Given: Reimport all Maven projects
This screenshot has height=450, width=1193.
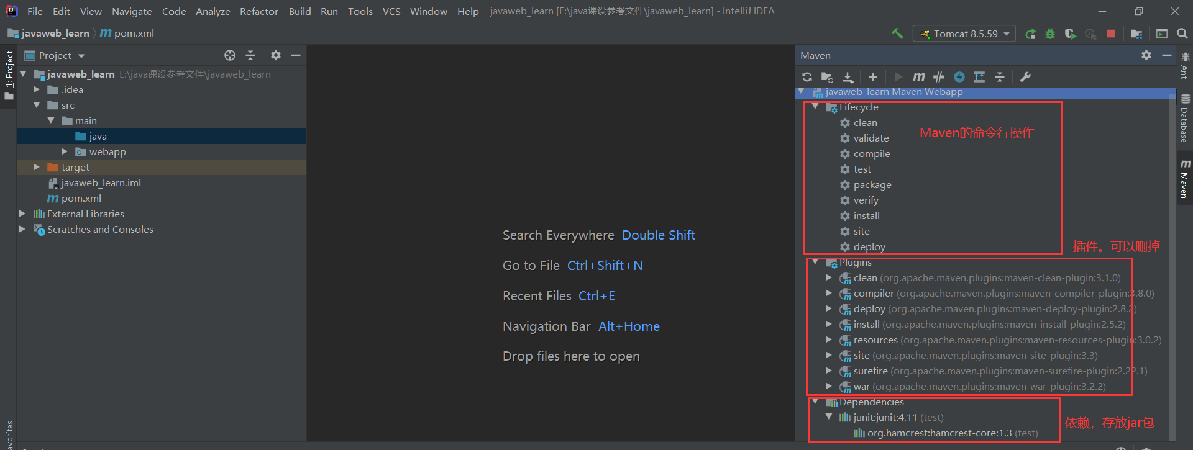Looking at the screenshot, I should coord(807,77).
